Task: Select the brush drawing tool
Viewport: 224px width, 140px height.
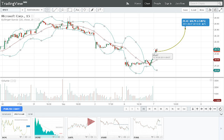Action: click(92, 10)
